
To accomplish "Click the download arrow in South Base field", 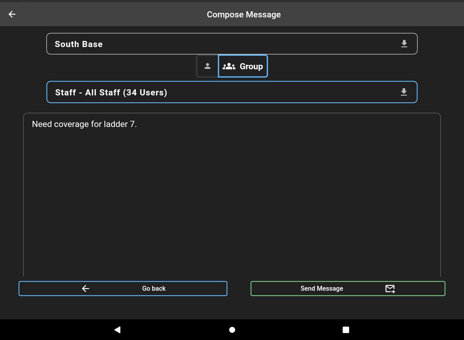I will 404,44.
